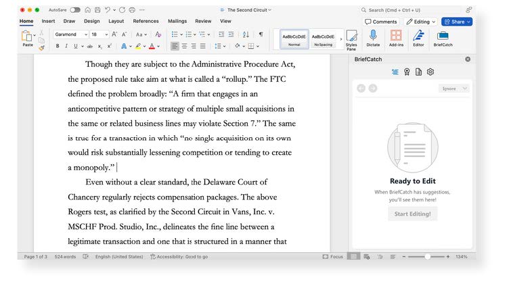Increase font size with the large A icon
The image size is (509, 282).
tap(114, 34)
